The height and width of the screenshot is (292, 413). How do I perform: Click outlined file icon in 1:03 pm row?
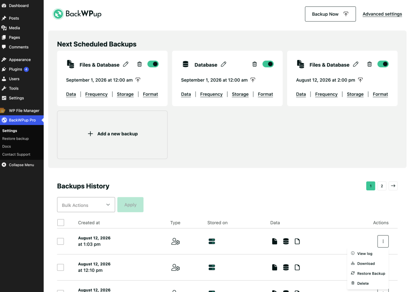click(297, 242)
